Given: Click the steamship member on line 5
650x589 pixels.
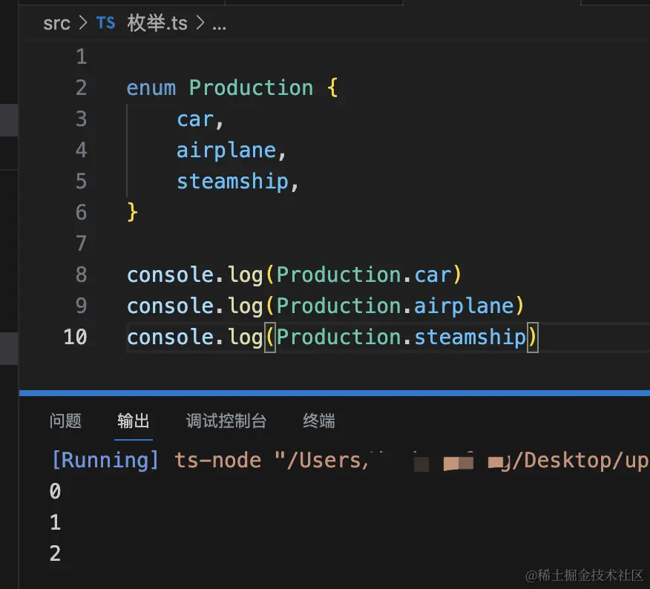Looking at the screenshot, I should 232,182.
